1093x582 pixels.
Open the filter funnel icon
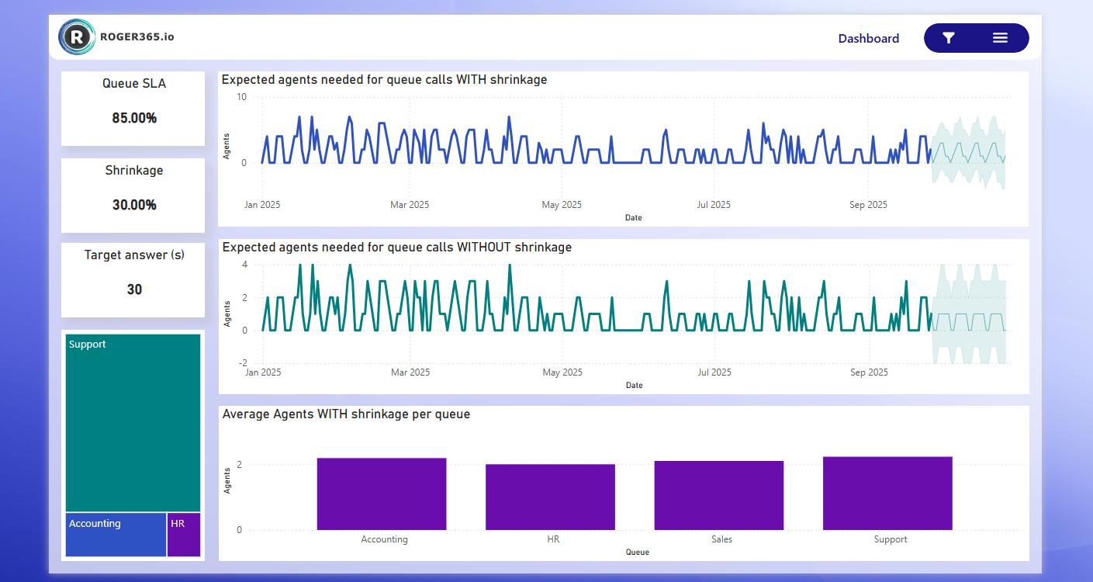948,38
